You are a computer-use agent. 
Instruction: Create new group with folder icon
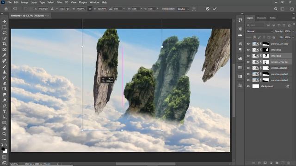[277, 163]
